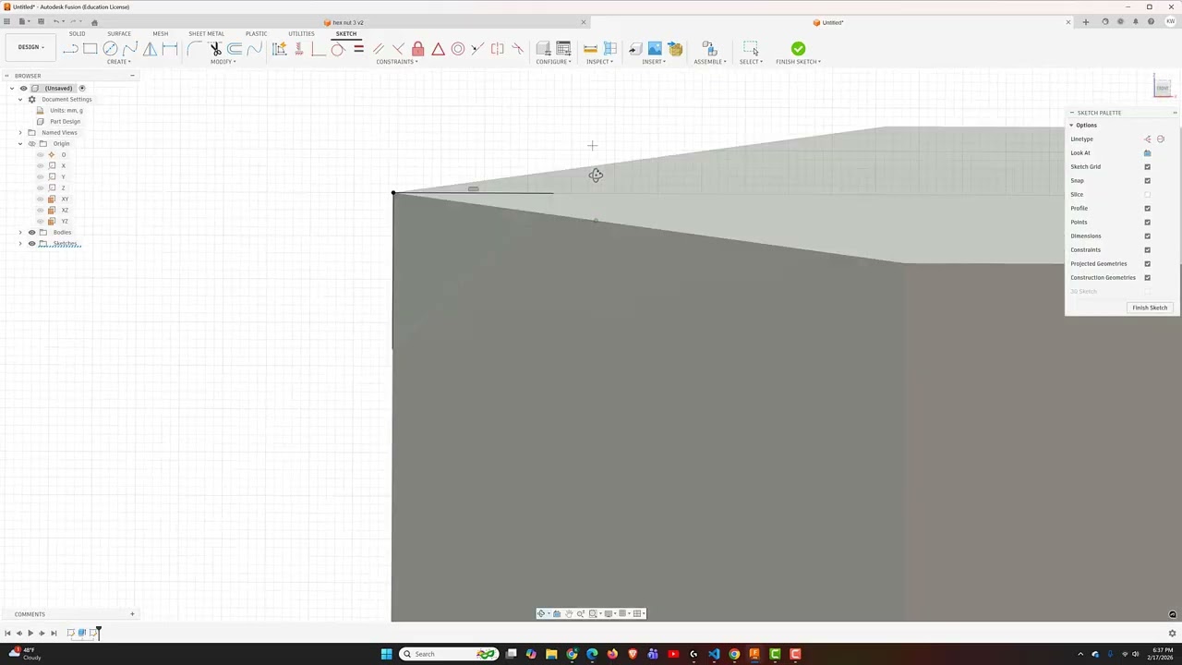
Task: Expand the Sketches folder
Action: tap(20, 244)
